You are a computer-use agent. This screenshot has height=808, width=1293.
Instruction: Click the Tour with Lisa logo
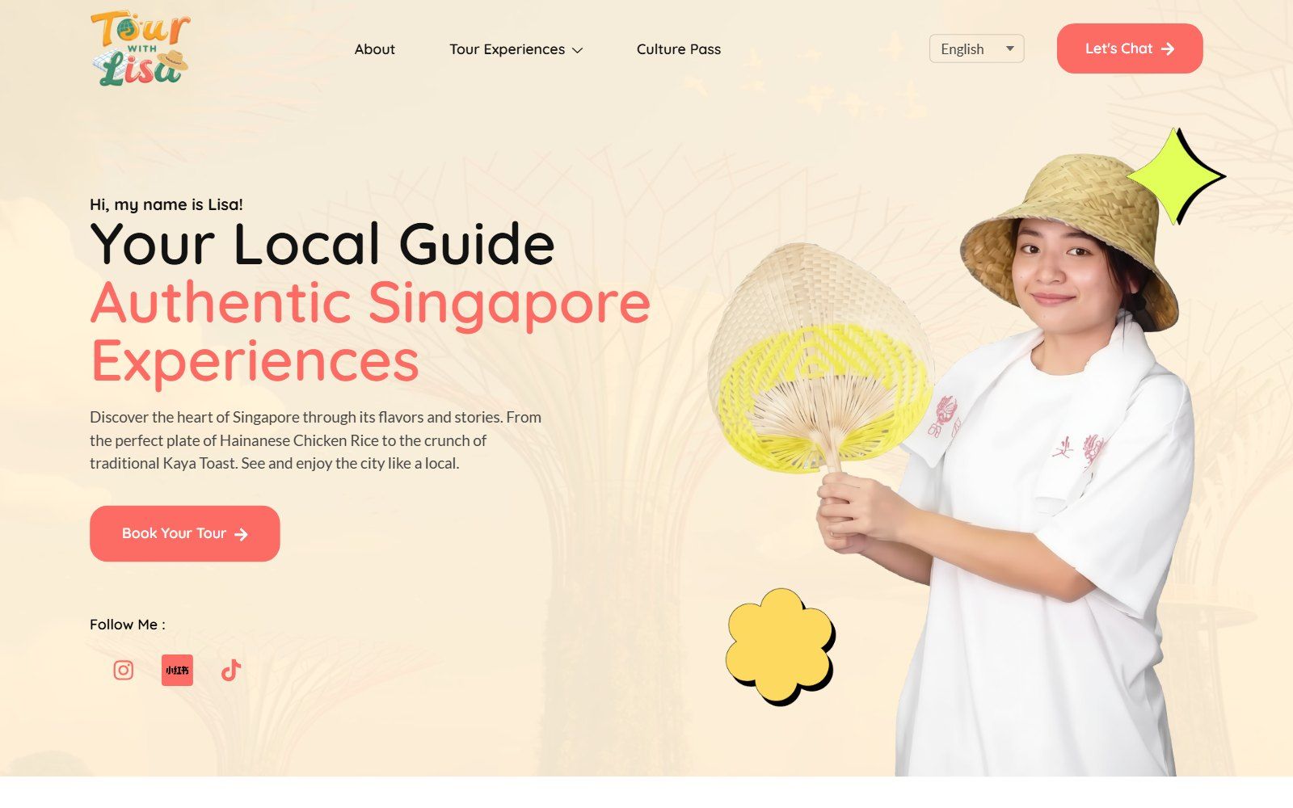point(140,48)
